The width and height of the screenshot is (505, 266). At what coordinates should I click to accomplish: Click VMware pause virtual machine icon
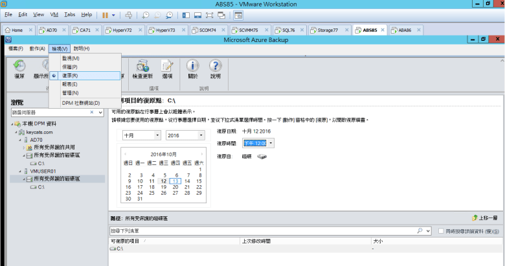coord(105,14)
